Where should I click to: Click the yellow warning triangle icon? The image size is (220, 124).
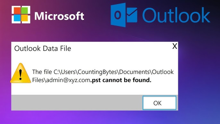coord(21,73)
